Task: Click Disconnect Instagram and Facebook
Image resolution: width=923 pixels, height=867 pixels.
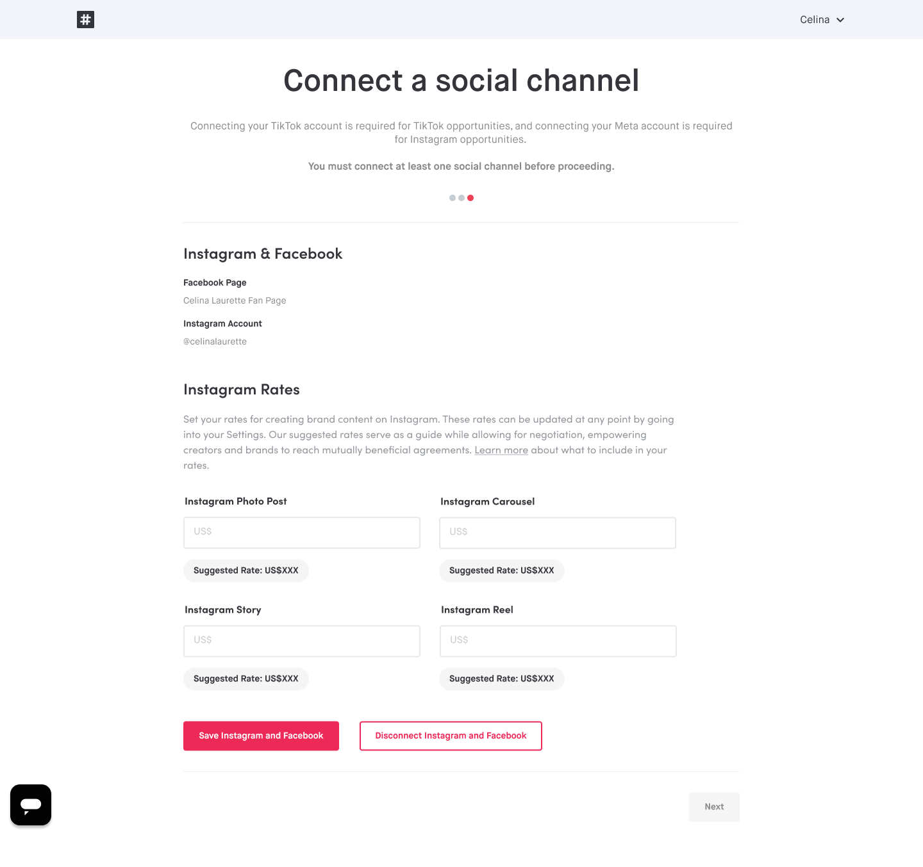Action: (x=450, y=735)
